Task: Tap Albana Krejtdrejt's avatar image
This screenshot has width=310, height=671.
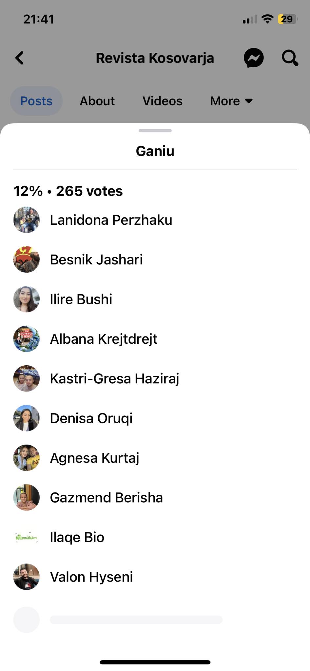Action: coord(27,339)
